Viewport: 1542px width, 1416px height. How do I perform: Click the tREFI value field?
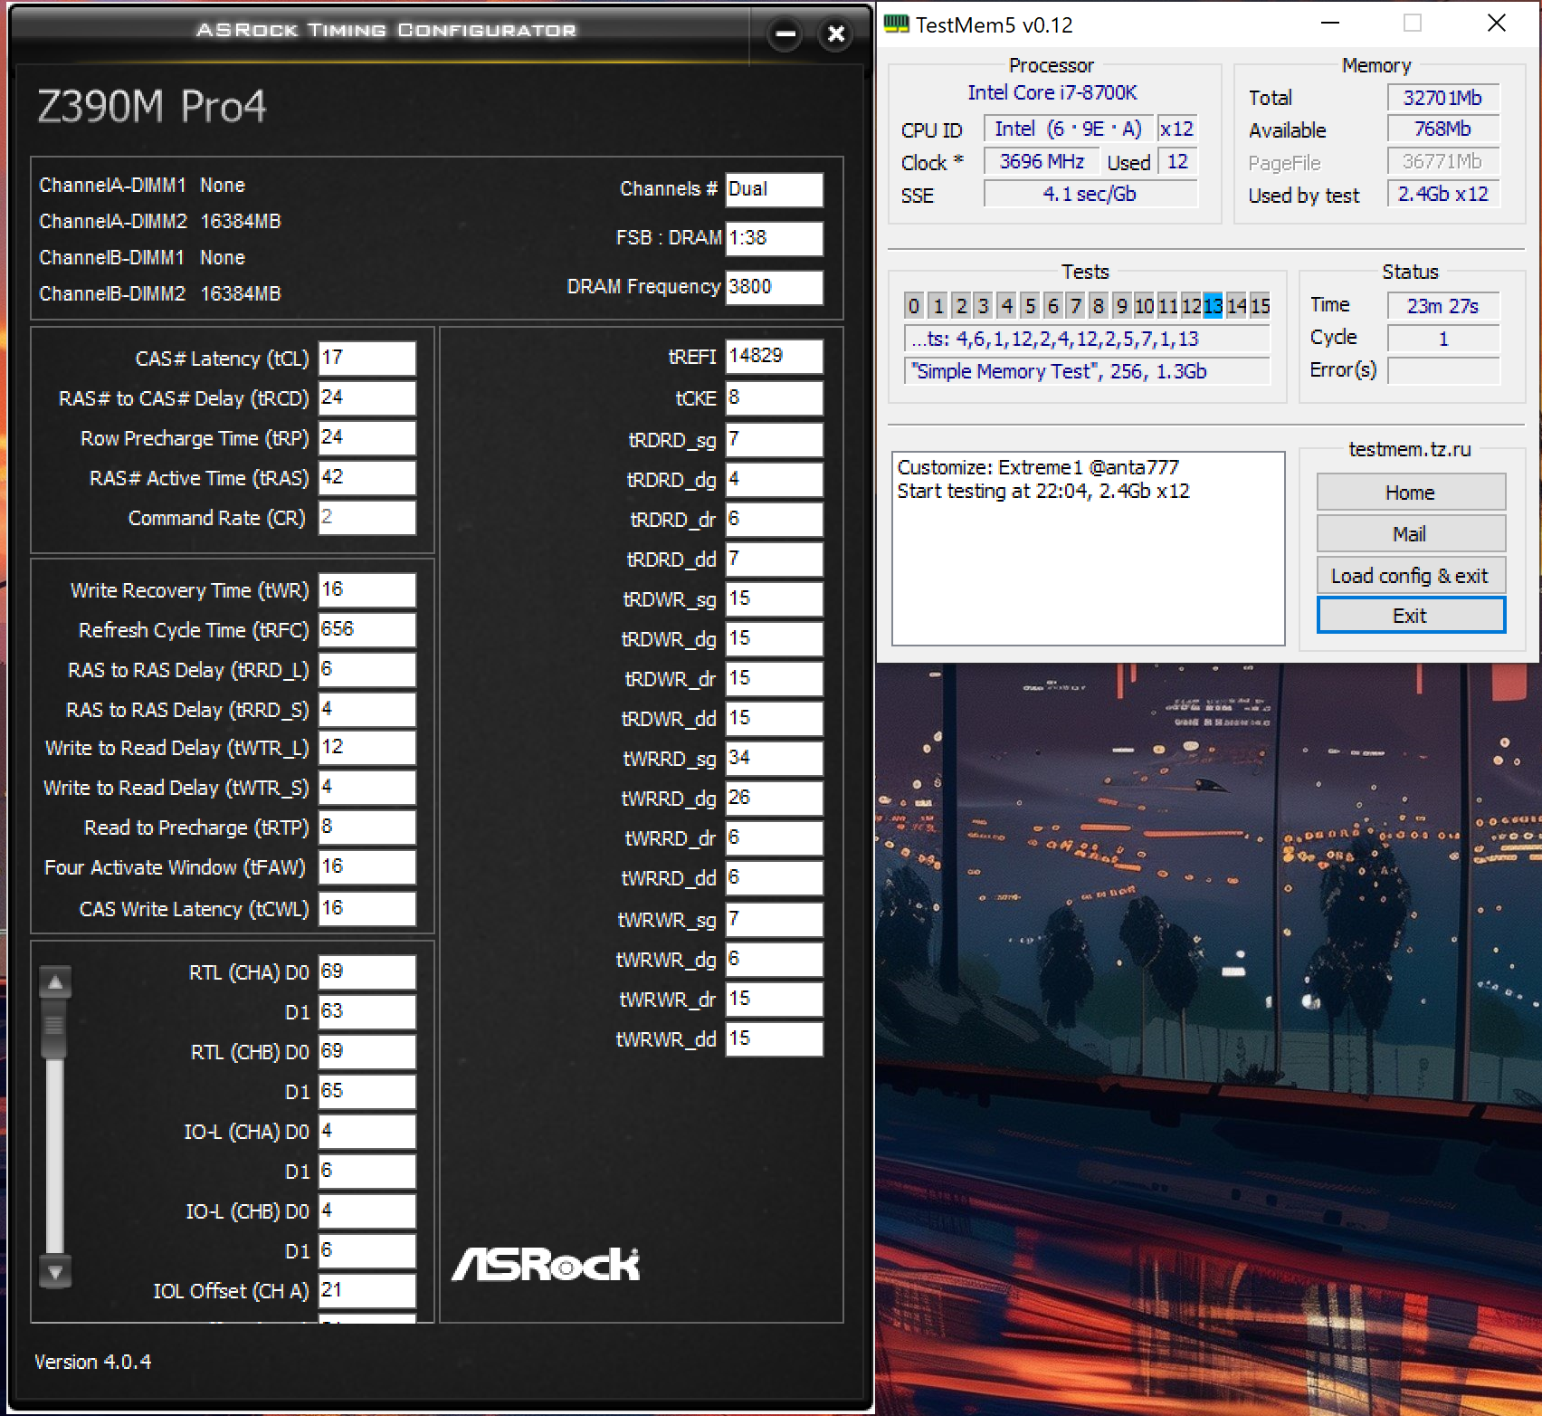click(775, 356)
